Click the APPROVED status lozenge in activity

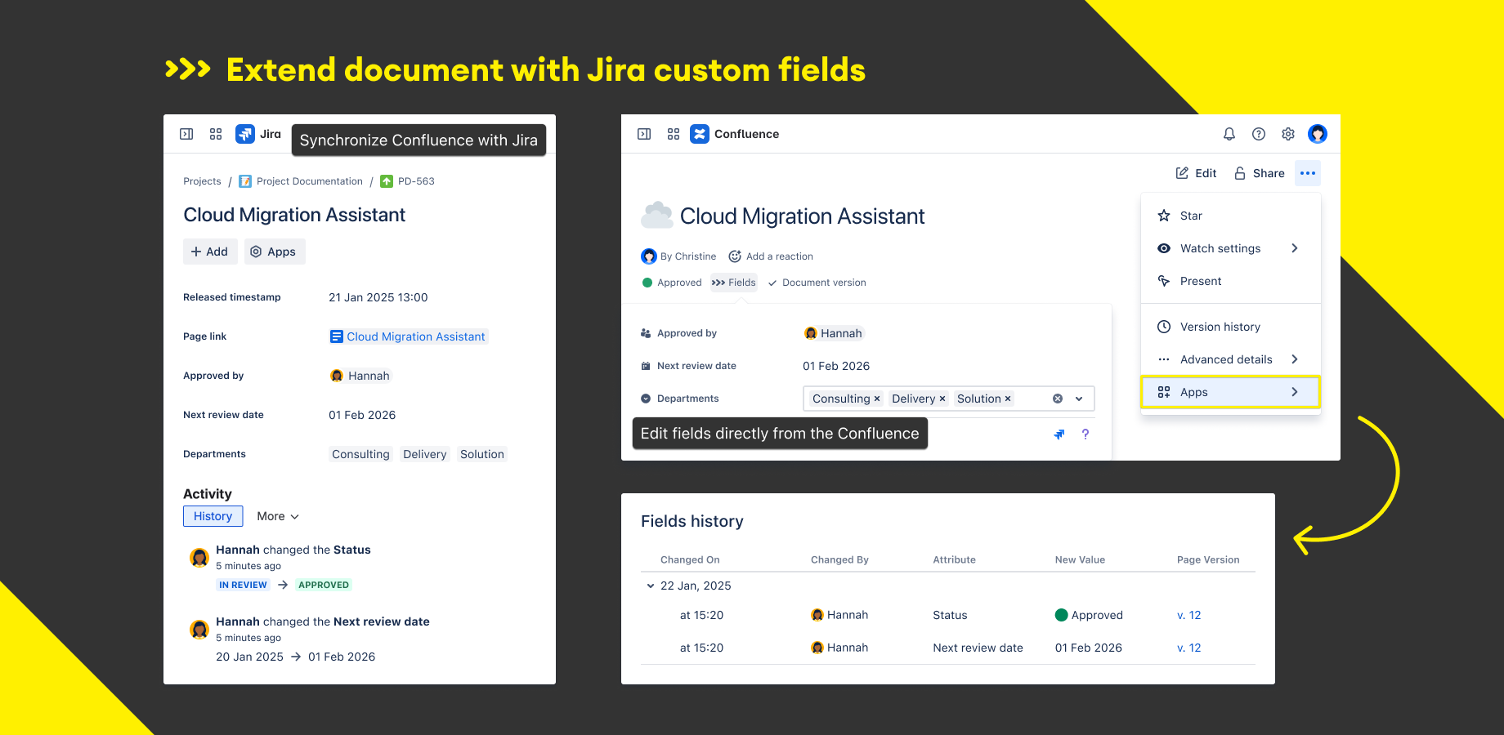[324, 585]
